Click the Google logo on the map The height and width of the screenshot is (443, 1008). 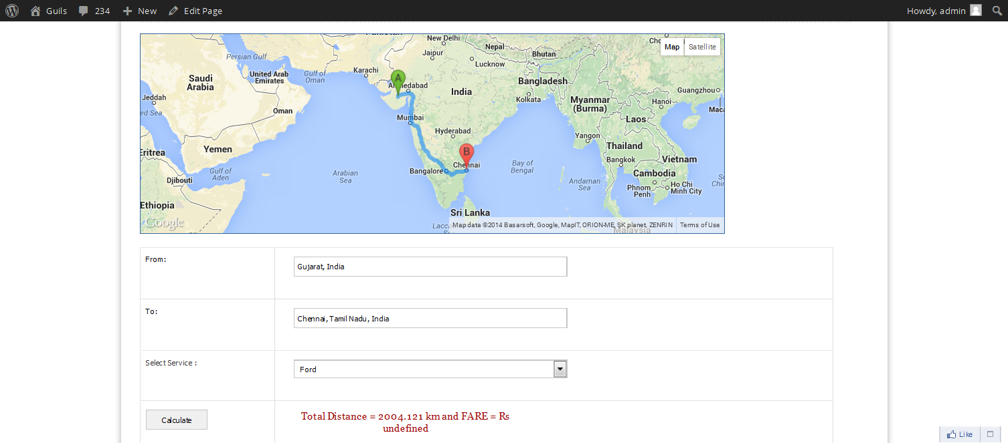click(163, 223)
